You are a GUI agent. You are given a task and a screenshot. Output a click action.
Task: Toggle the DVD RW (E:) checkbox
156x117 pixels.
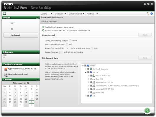[91, 83]
